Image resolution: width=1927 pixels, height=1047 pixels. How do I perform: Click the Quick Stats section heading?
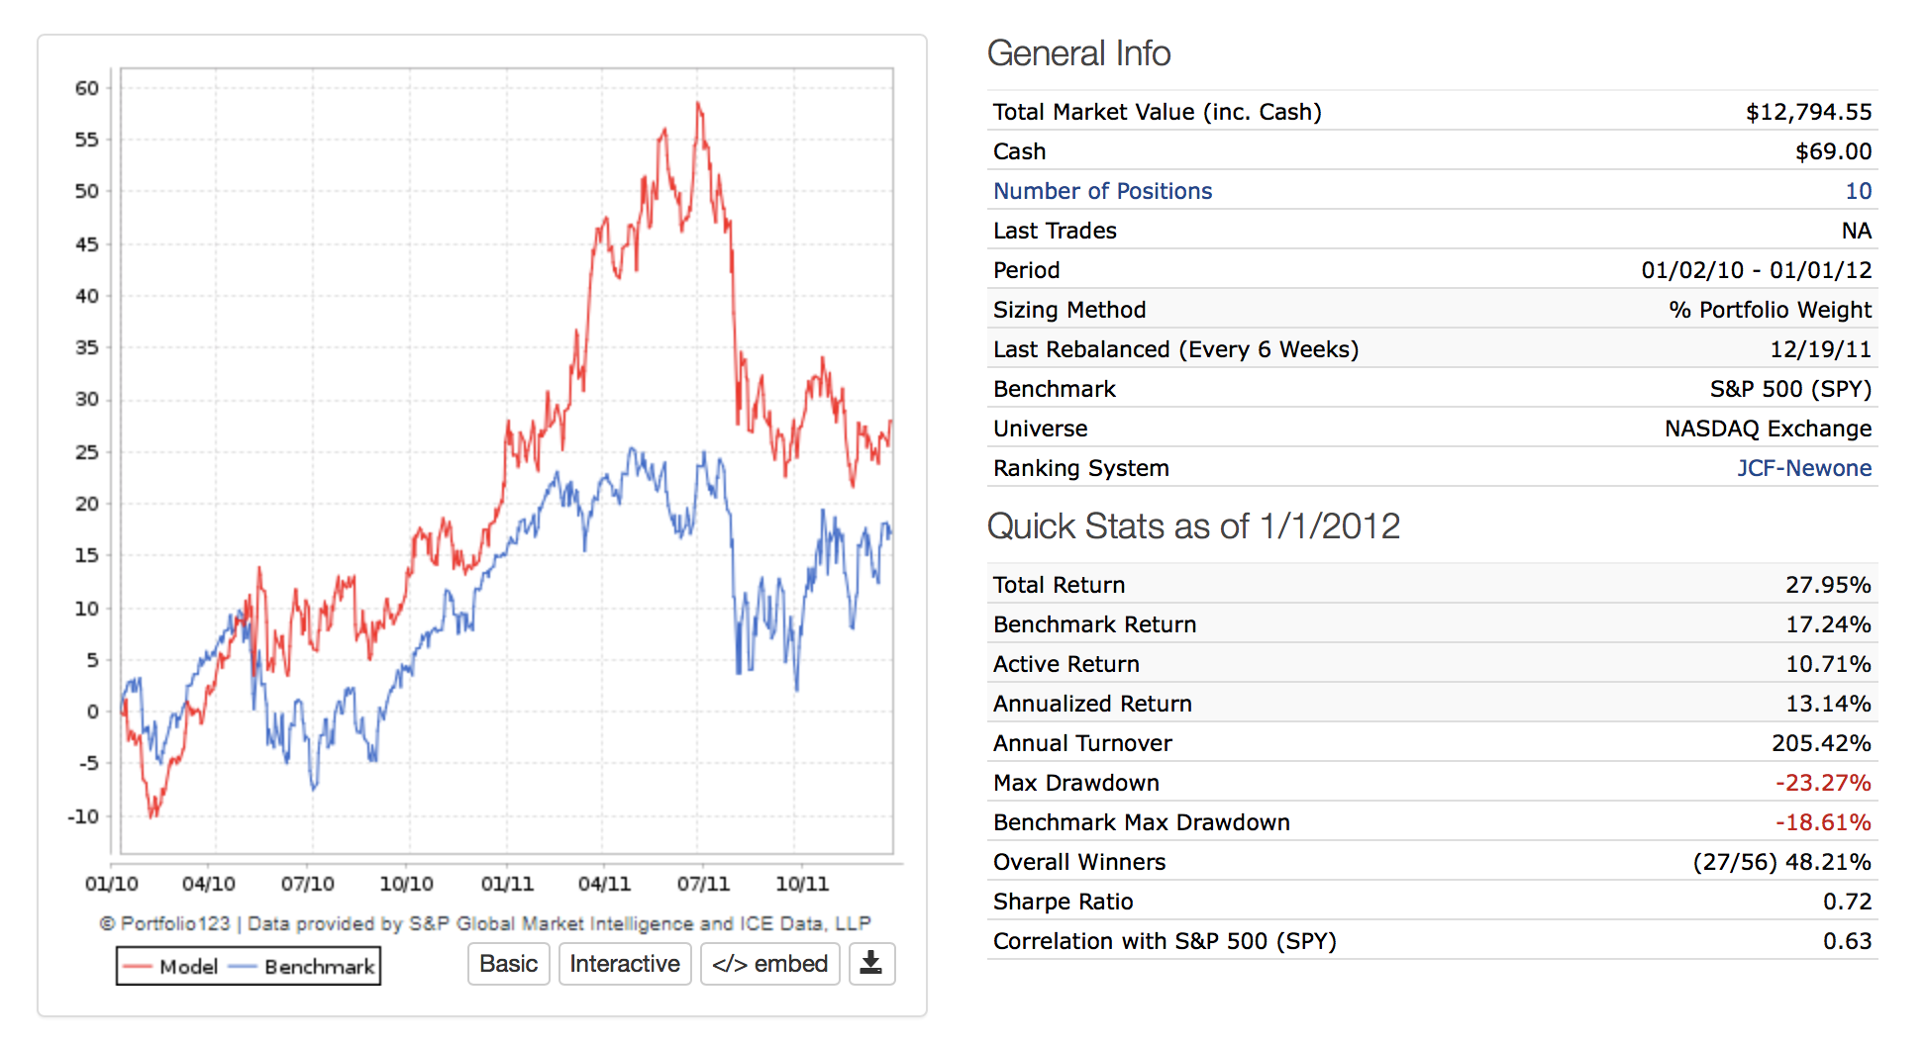[1193, 525]
